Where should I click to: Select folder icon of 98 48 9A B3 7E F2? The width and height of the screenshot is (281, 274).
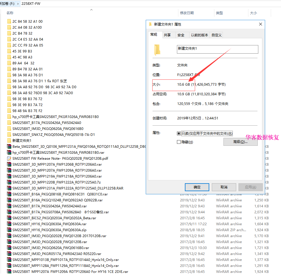[x=9, y=111]
